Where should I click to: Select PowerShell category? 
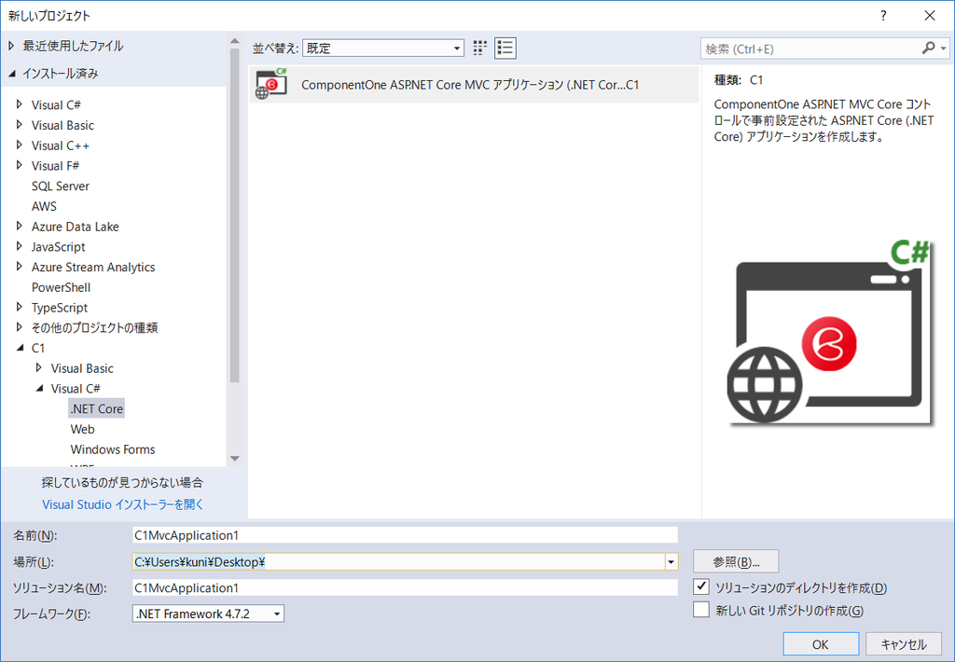coord(61,287)
